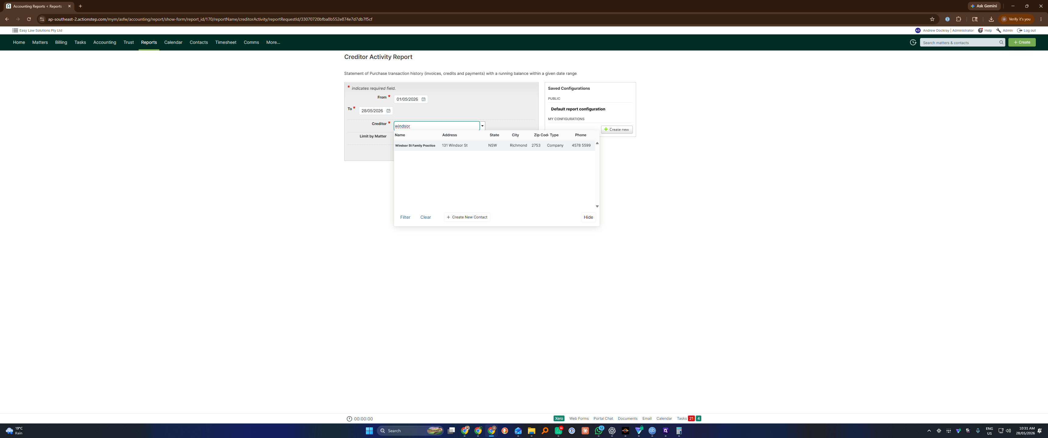Open the Xero footer button
The height and width of the screenshot is (438, 1048).
pyautogui.click(x=559, y=419)
